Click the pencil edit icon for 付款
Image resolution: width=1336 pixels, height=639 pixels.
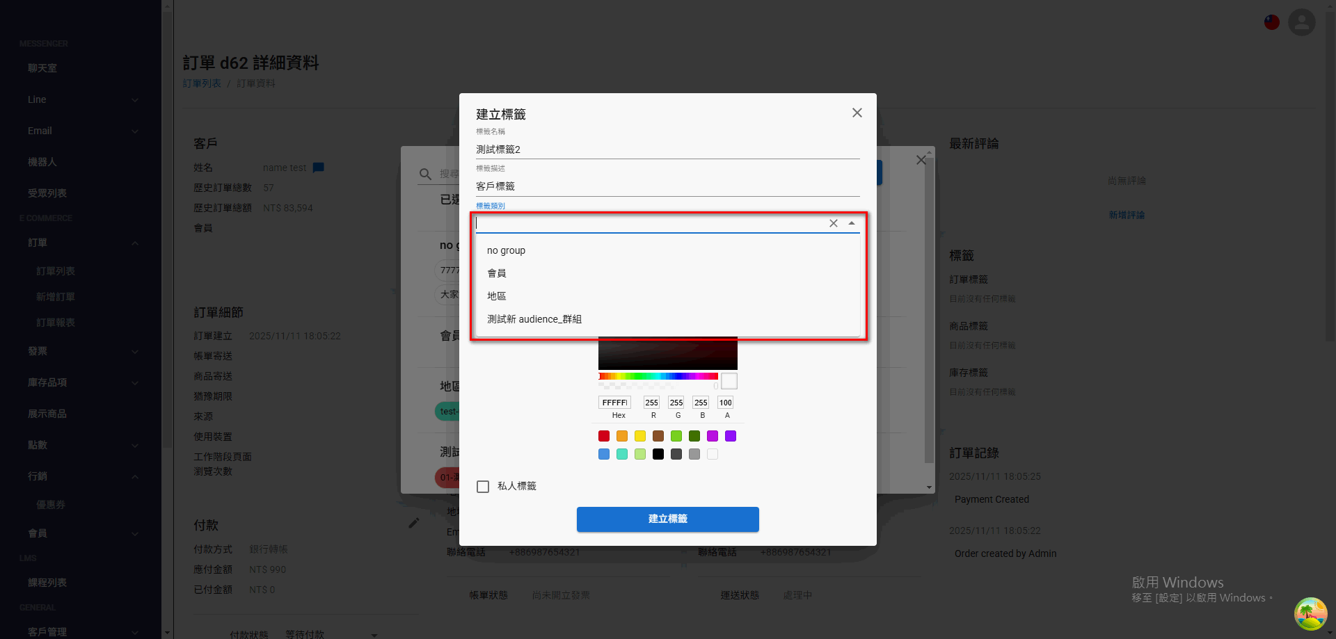pos(414,523)
